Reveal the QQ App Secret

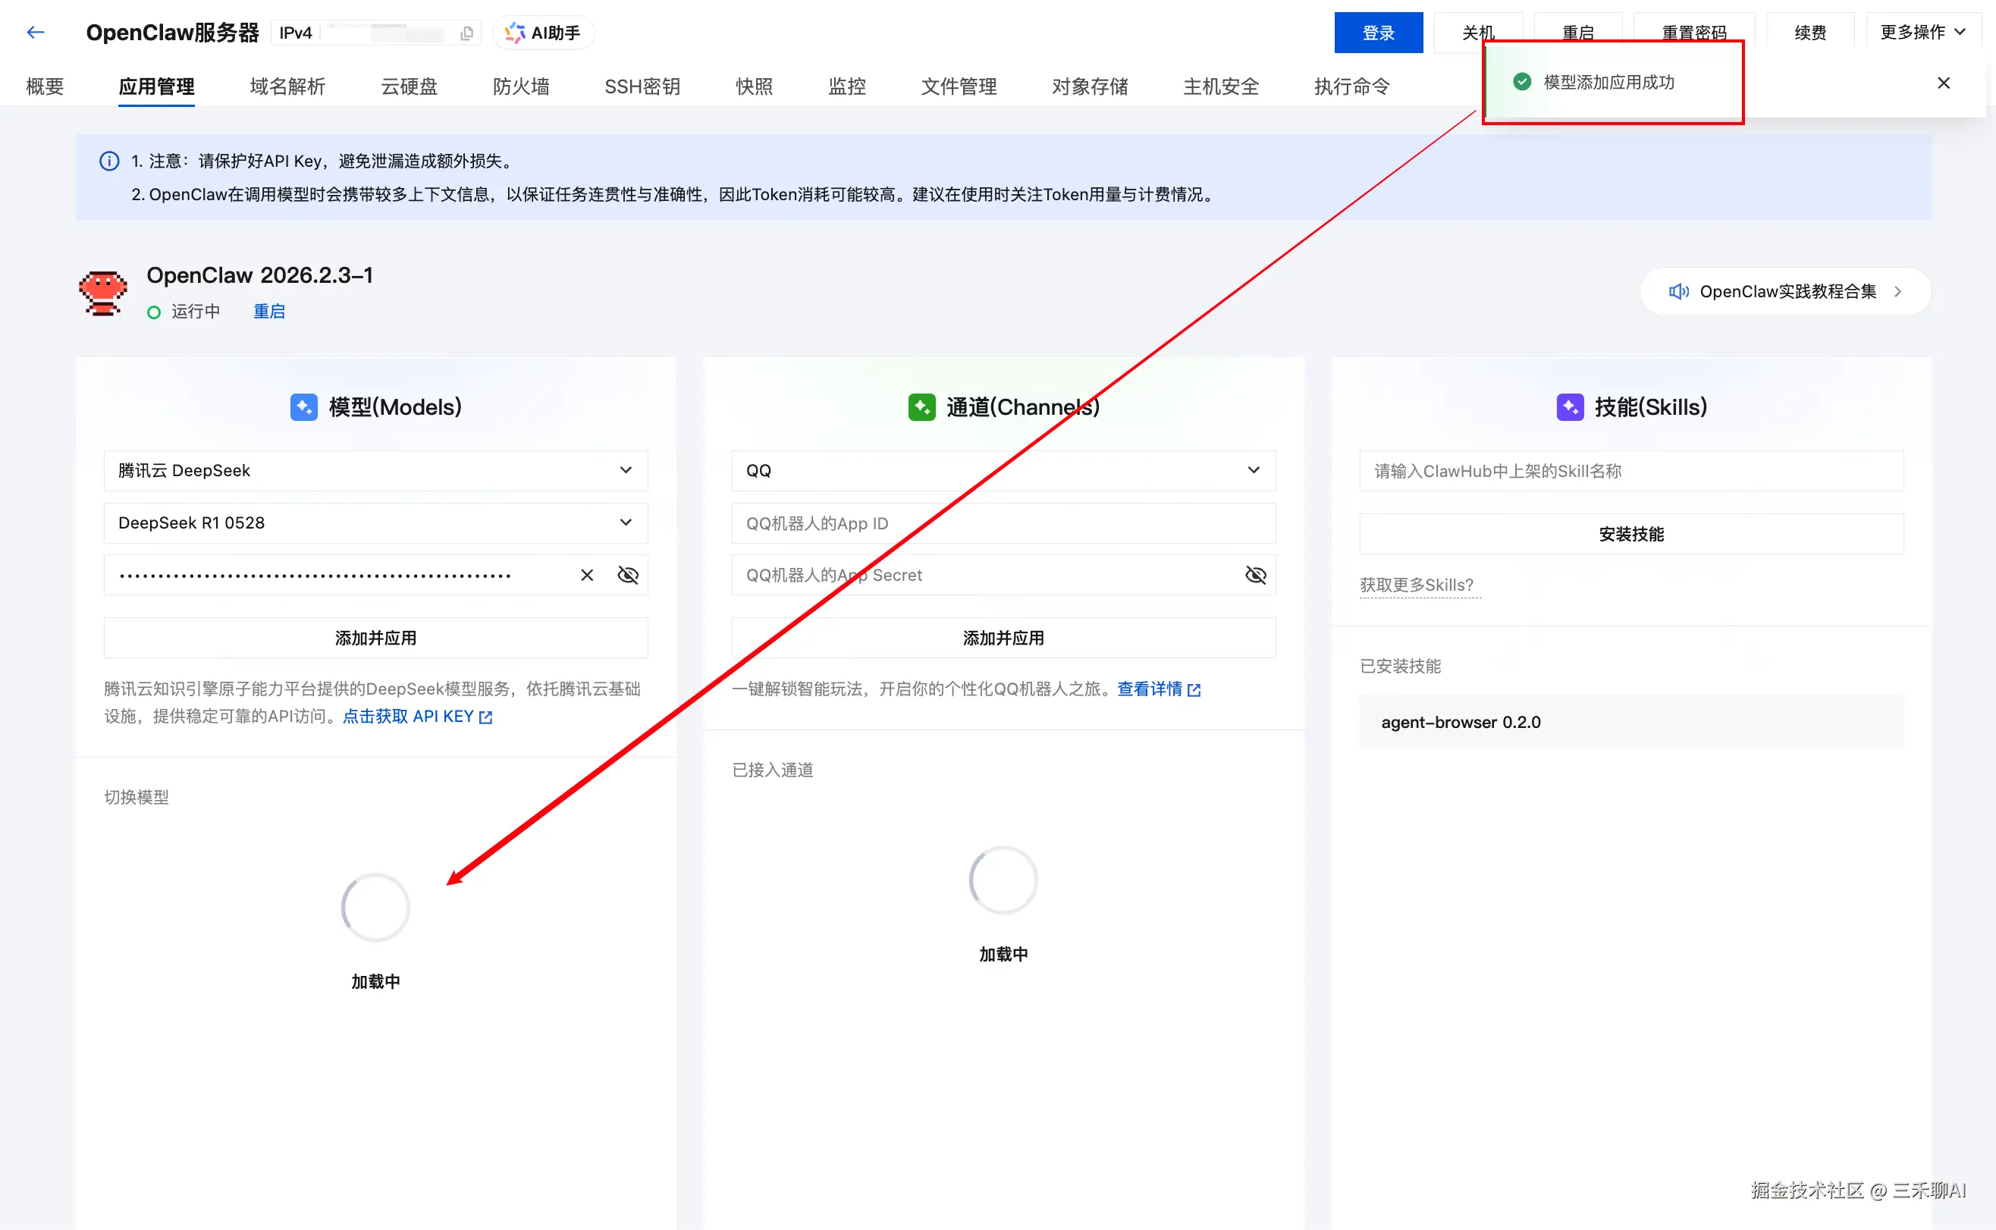click(1255, 575)
